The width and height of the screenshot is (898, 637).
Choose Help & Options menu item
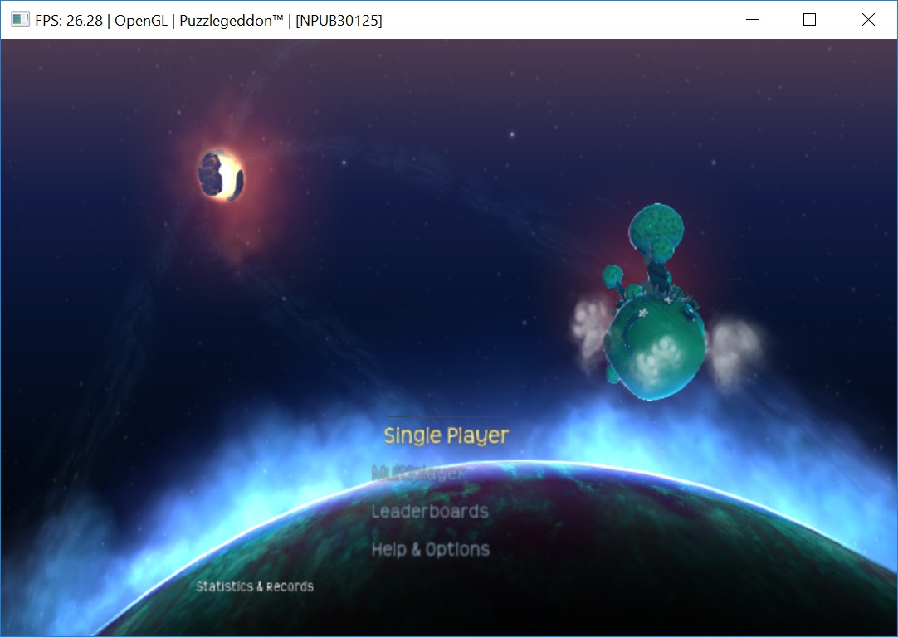click(430, 549)
